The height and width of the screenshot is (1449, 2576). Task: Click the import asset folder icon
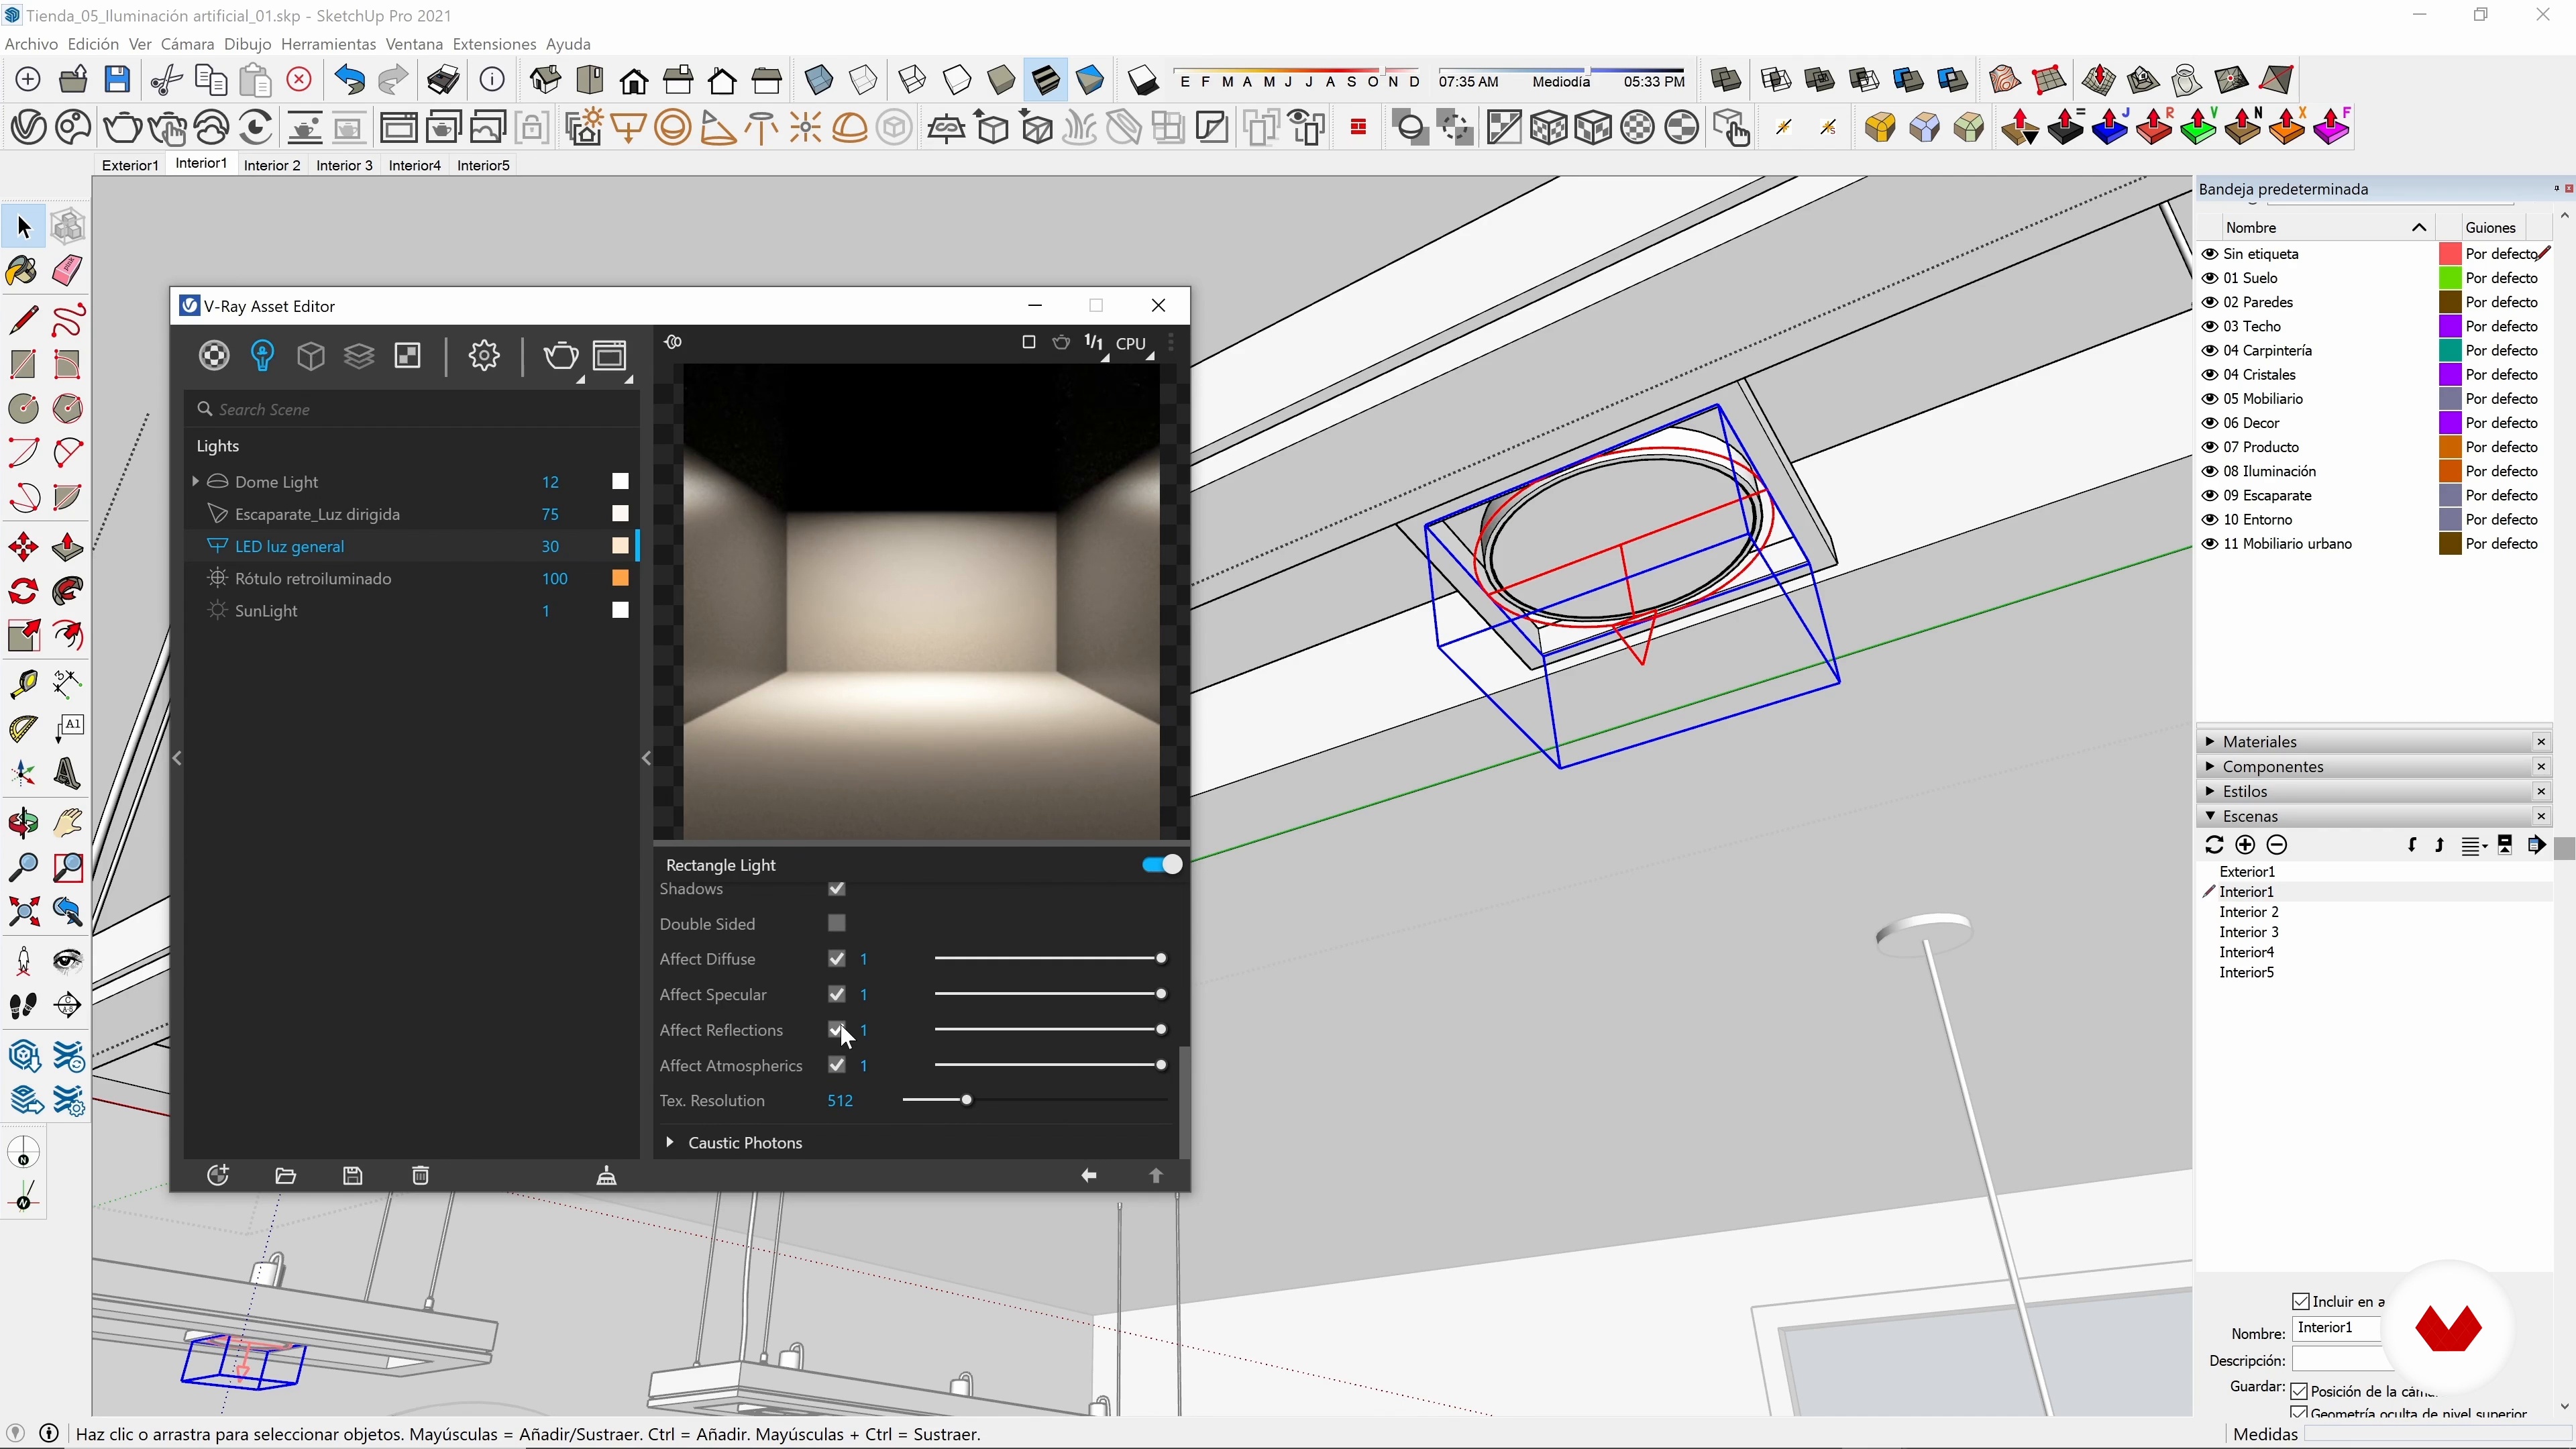(x=286, y=1175)
